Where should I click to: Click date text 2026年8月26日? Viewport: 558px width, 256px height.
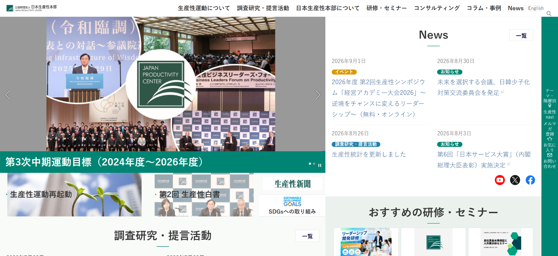pyautogui.click(x=350, y=133)
